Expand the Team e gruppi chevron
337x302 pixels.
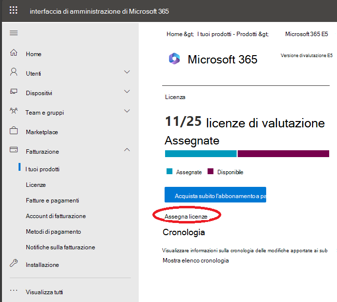127,111
